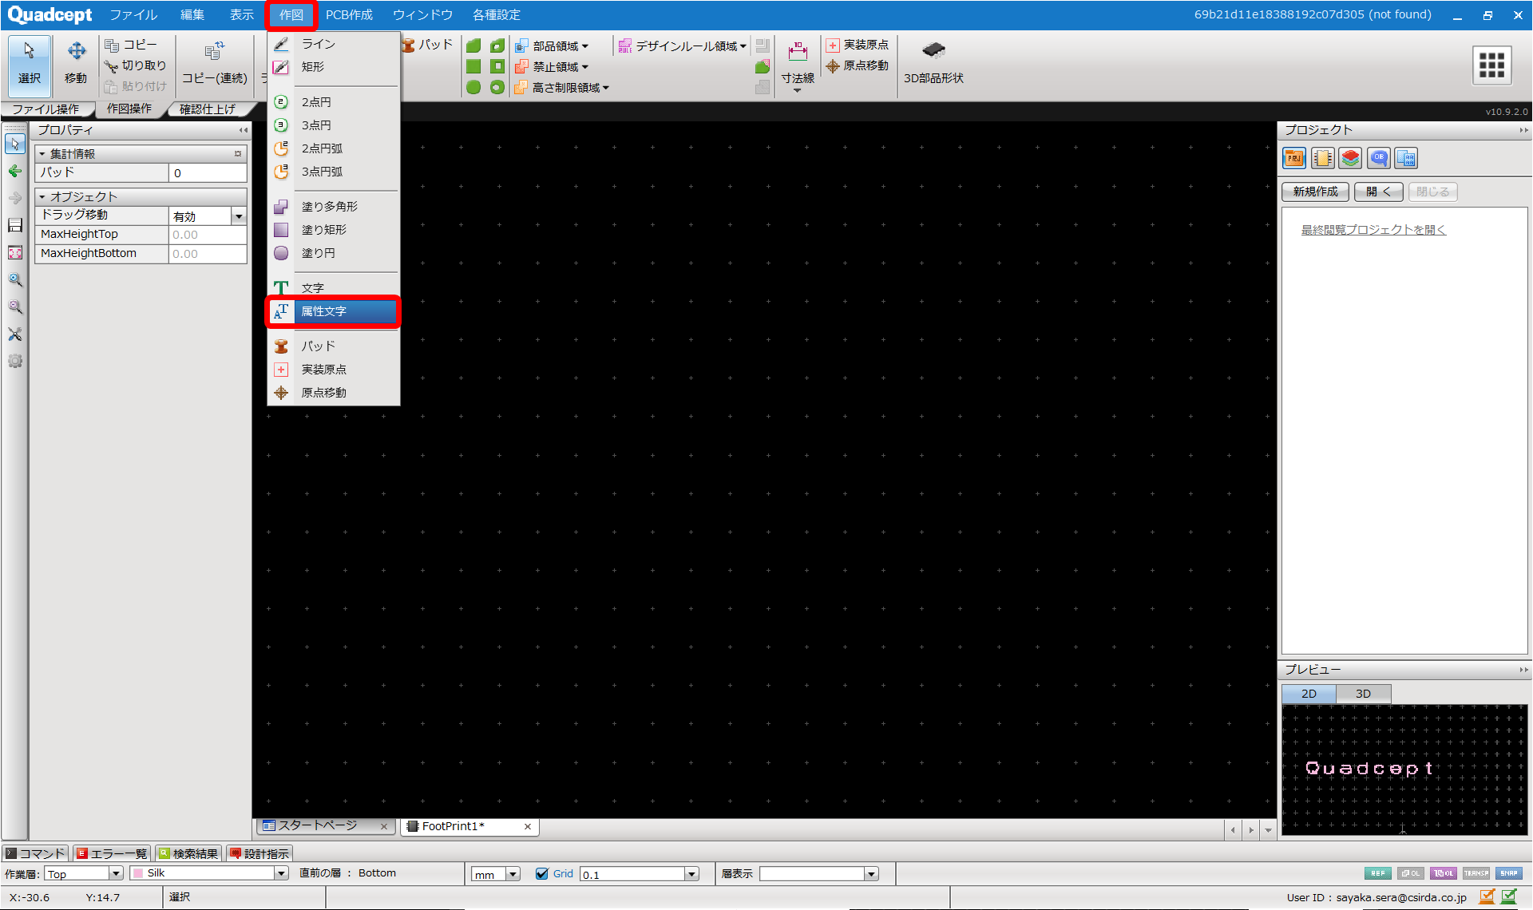1533x910 pixels.
Task: Open the 作業層 Top layer dropdown
Action: 116,873
